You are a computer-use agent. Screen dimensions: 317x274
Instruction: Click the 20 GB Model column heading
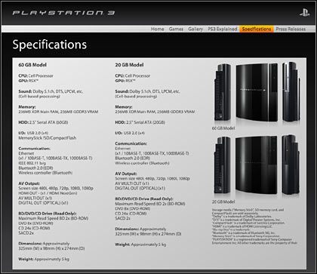(x=129, y=65)
